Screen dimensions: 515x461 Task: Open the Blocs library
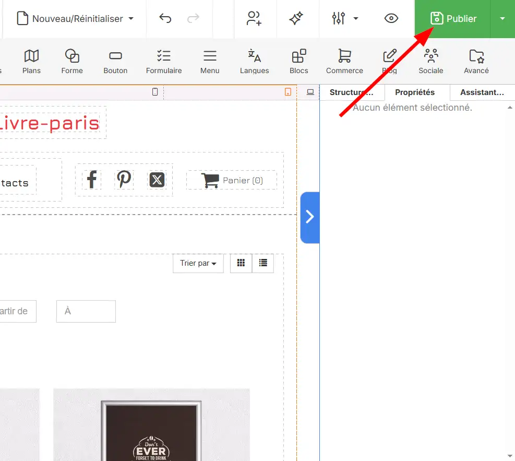point(299,62)
